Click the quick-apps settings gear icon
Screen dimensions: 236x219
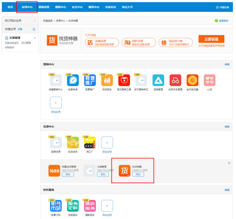(34, 29)
